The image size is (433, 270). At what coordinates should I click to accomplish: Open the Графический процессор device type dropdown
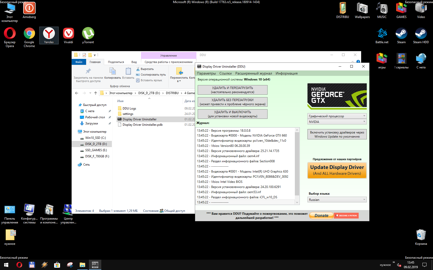[337, 116]
